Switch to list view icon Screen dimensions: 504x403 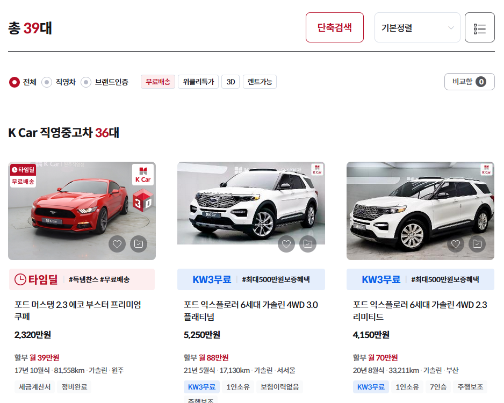click(480, 27)
